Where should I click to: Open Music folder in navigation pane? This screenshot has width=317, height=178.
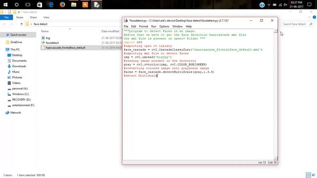16,72
